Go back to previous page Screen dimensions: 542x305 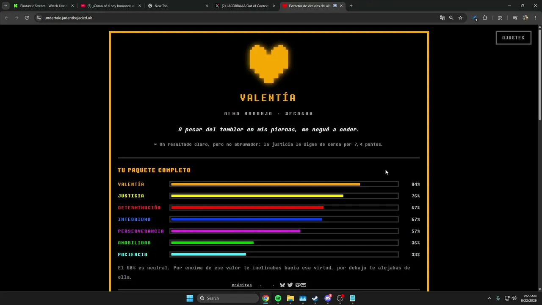[6, 18]
